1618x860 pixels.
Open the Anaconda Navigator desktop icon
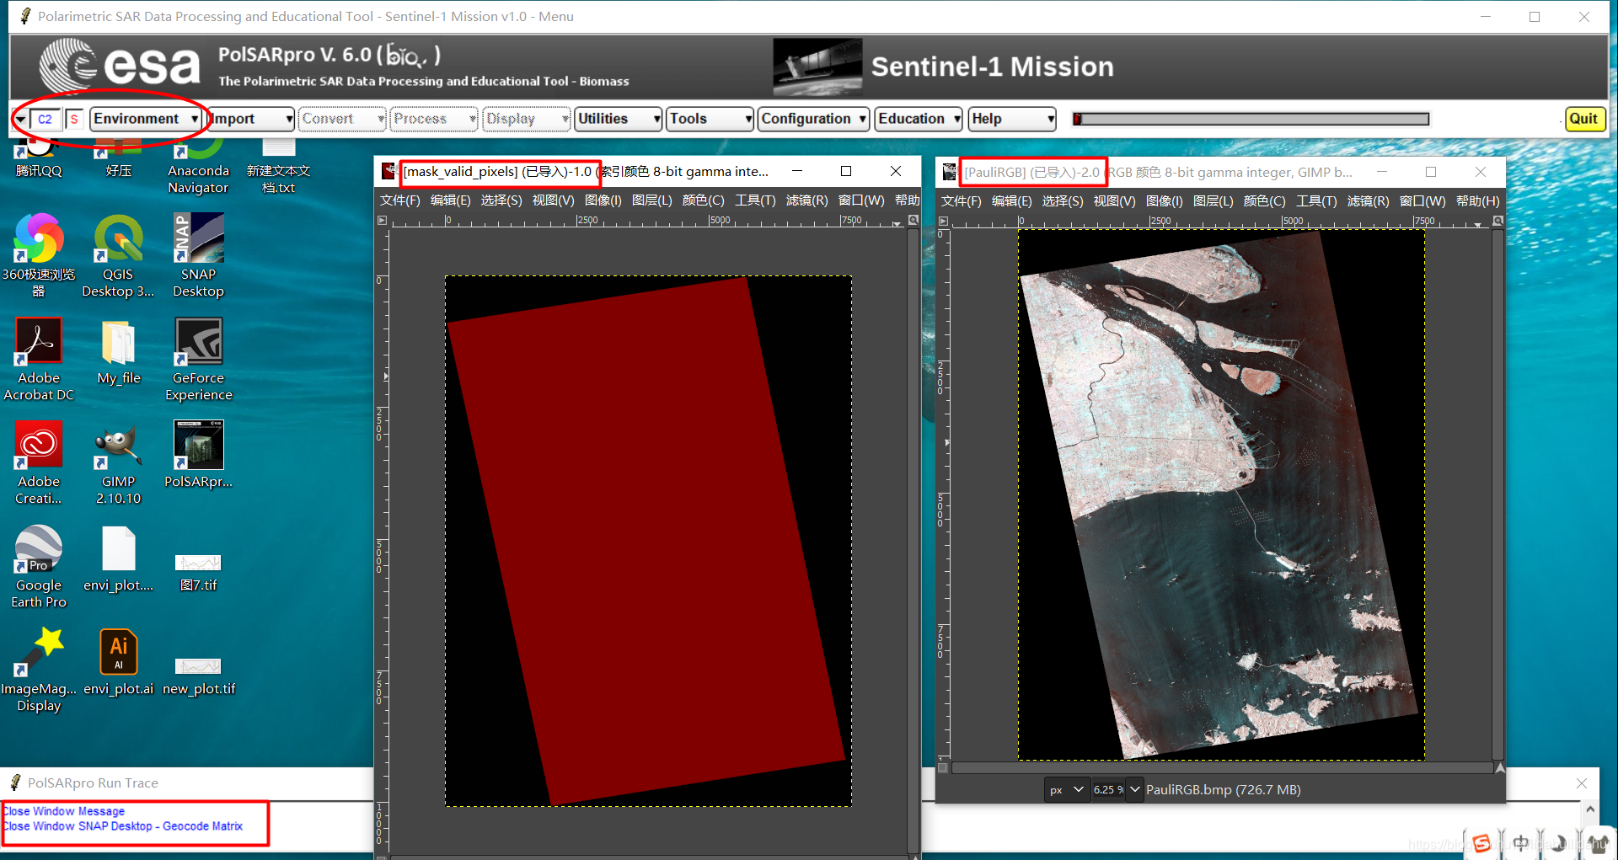click(198, 165)
